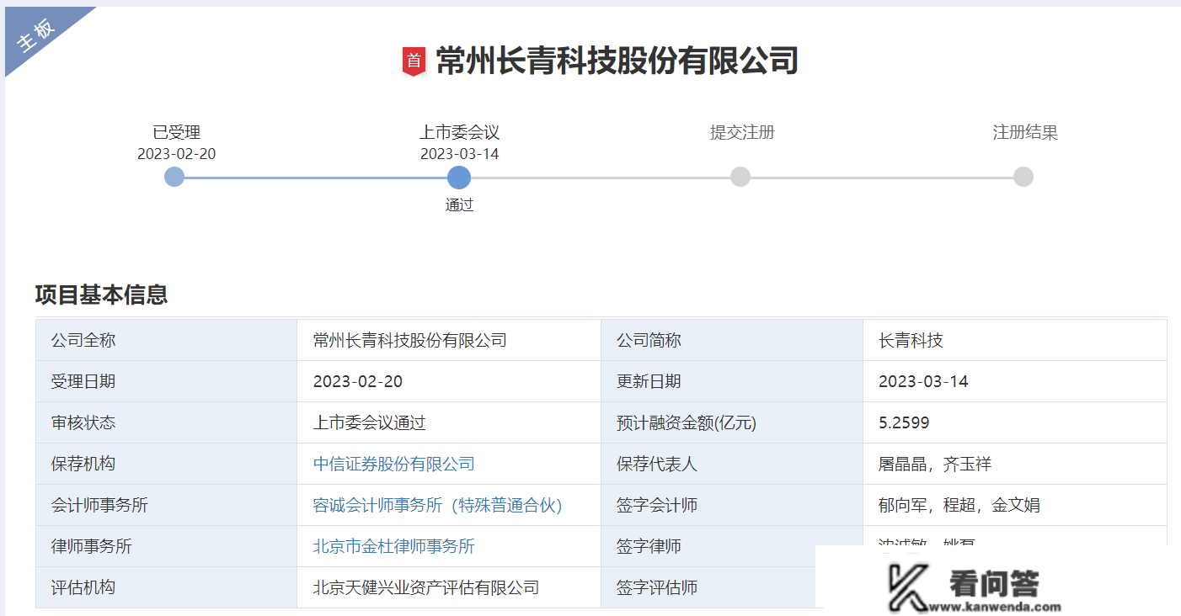
Task: Click the 5.2599 value cell
Action: [x=1015, y=422]
